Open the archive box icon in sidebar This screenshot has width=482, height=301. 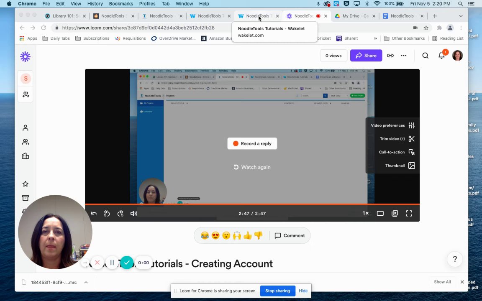26,198
